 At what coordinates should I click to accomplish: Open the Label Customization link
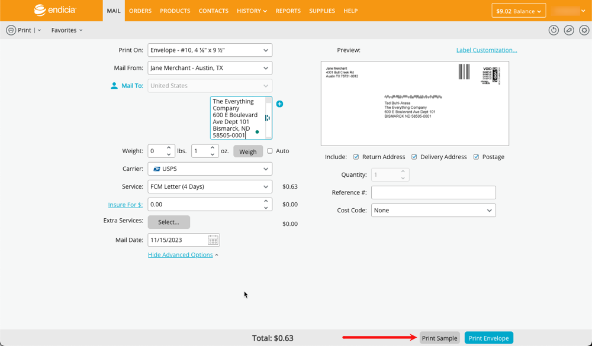487,50
